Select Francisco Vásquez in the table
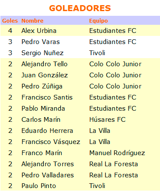Viewport: 160px width, 191px height. [51, 142]
